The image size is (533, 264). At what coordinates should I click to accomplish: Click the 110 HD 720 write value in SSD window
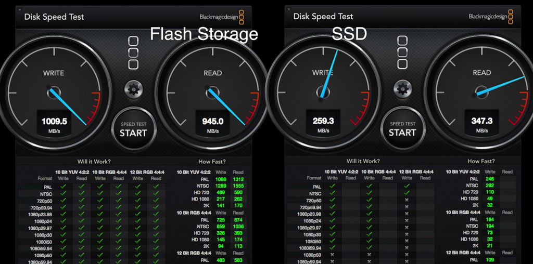point(490,192)
